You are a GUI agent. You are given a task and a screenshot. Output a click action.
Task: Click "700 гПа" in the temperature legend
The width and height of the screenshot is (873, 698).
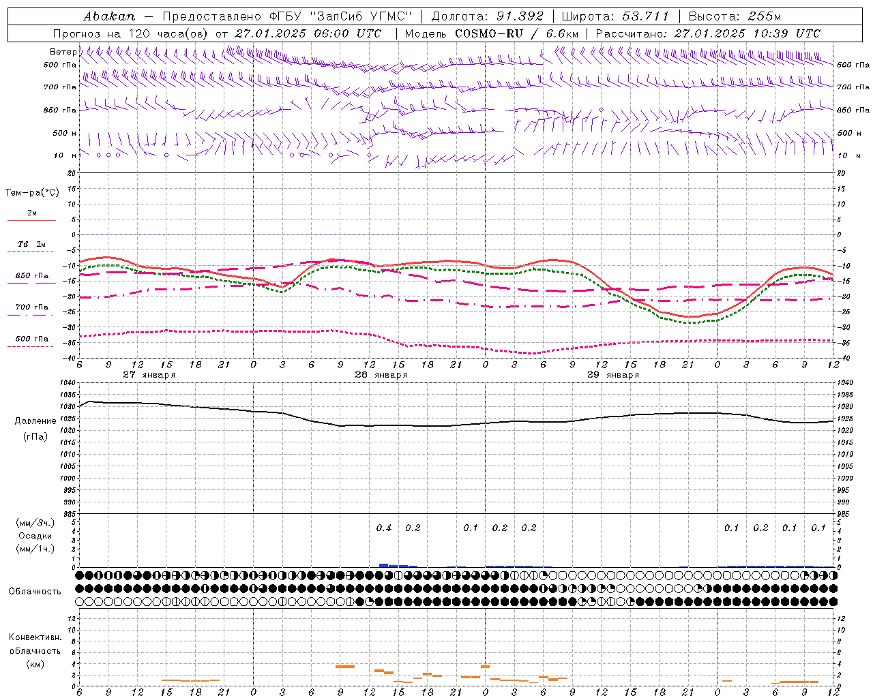[32, 307]
